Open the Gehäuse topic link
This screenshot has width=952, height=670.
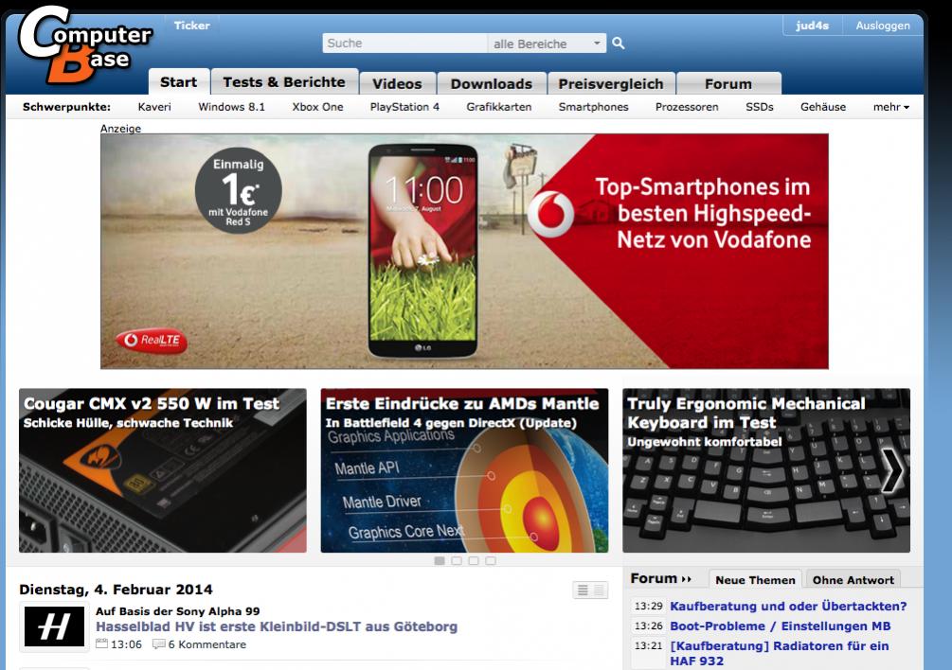(x=822, y=107)
